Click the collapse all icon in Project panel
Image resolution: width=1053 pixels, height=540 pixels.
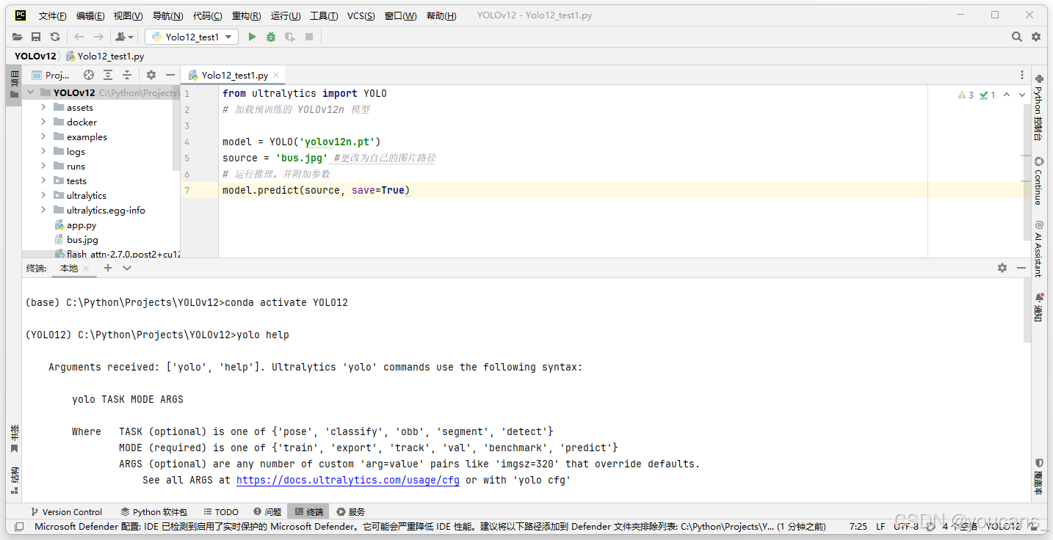pos(127,75)
